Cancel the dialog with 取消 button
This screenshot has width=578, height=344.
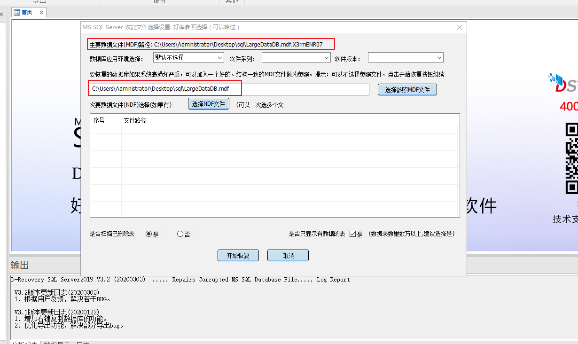tap(288, 256)
